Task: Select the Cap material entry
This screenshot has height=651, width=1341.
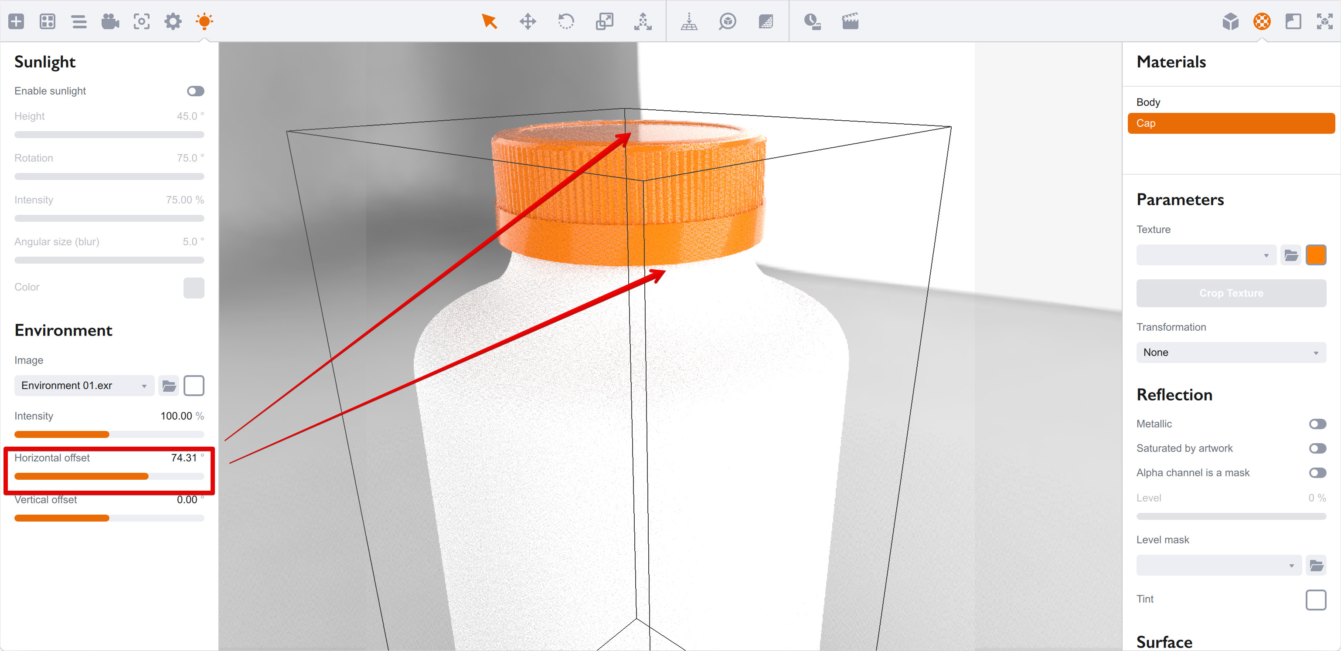Action: tap(1231, 123)
